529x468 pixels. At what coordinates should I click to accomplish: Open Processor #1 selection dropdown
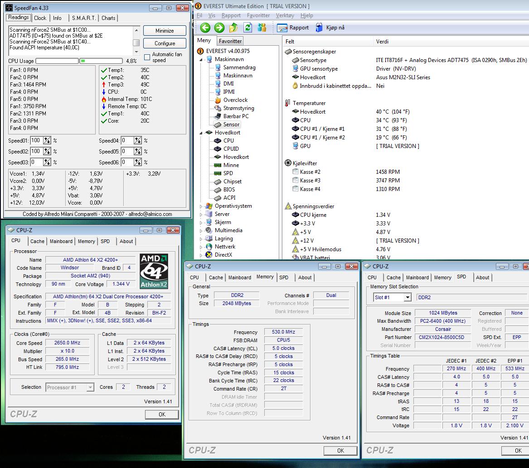pyautogui.click(x=90, y=387)
